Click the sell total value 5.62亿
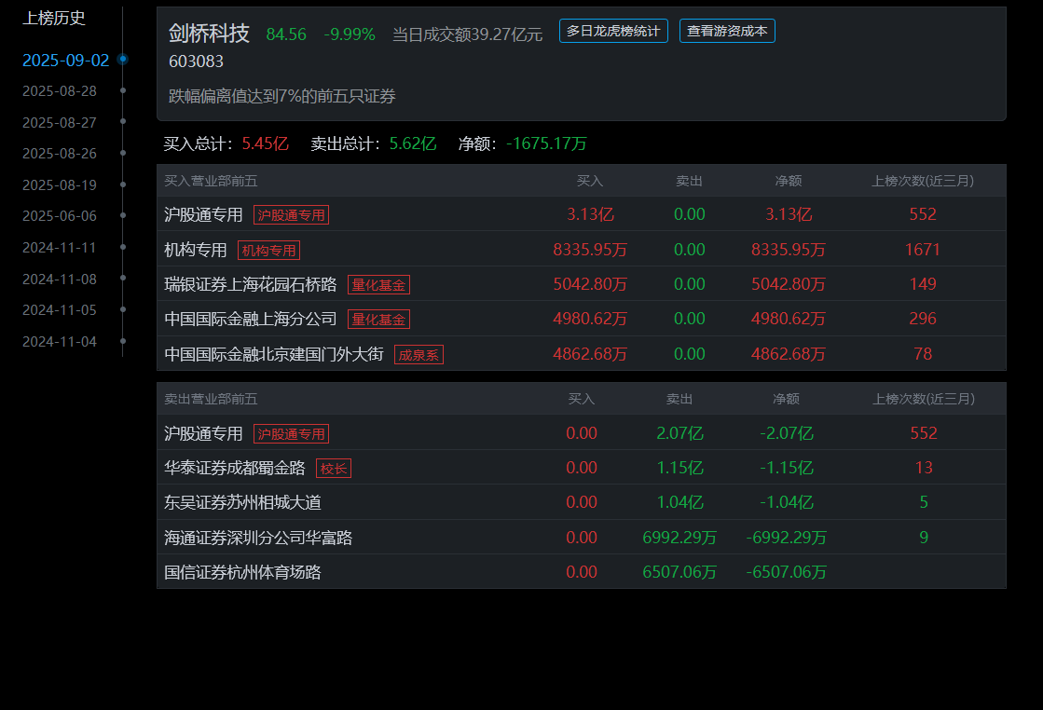Image resolution: width=1043 pixels, height=710 pixels. pyautogui.click(x=413, y=143)
